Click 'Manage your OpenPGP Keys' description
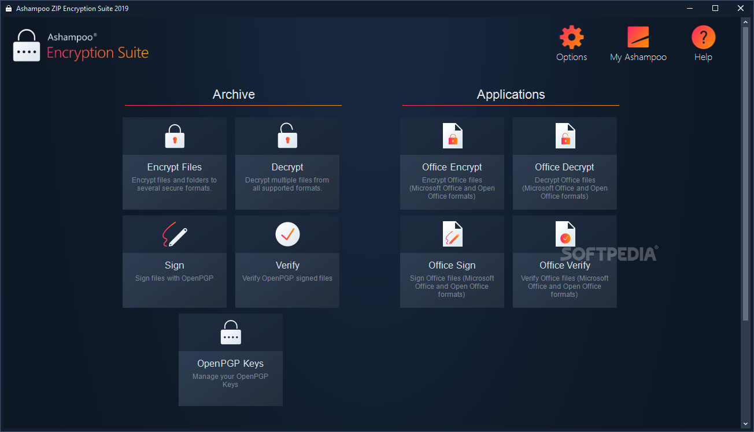754x432 pixels. (231, 381)
